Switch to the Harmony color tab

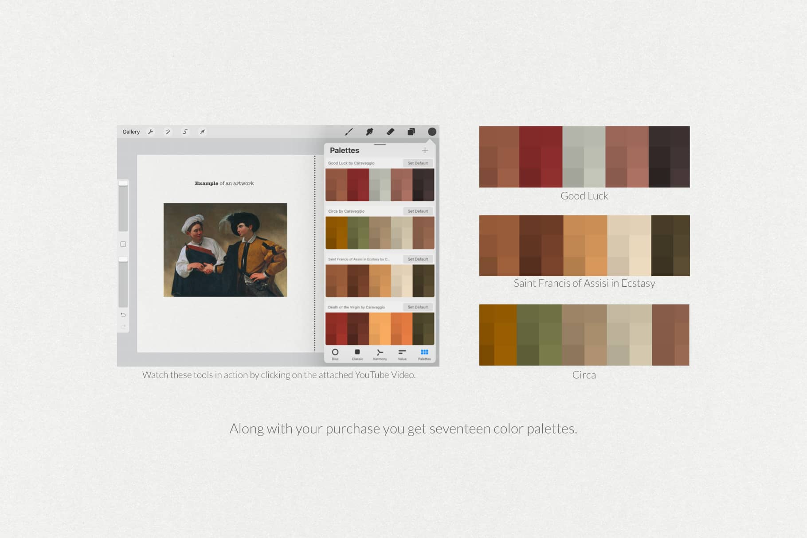click(380, 354)
